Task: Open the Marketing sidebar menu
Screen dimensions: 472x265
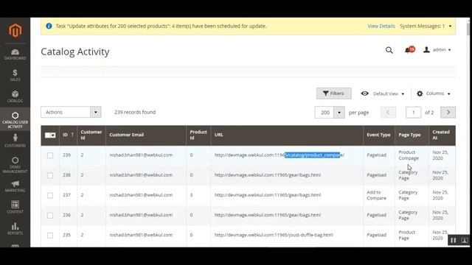Action: tap(15, 186)
